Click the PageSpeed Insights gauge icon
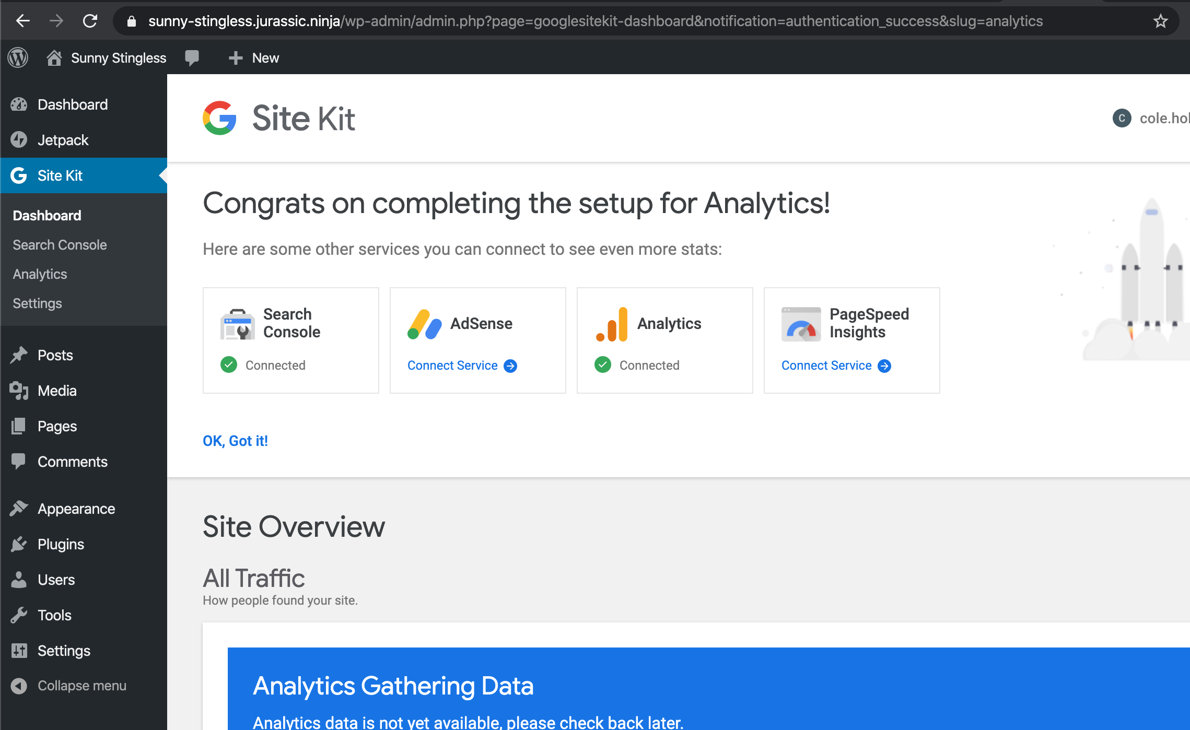Viewport: 1190px width, 730px height. [x=801, y=324]
